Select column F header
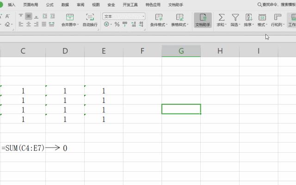The height and width of the screenshot is (185, 296). tap(142, 51)
